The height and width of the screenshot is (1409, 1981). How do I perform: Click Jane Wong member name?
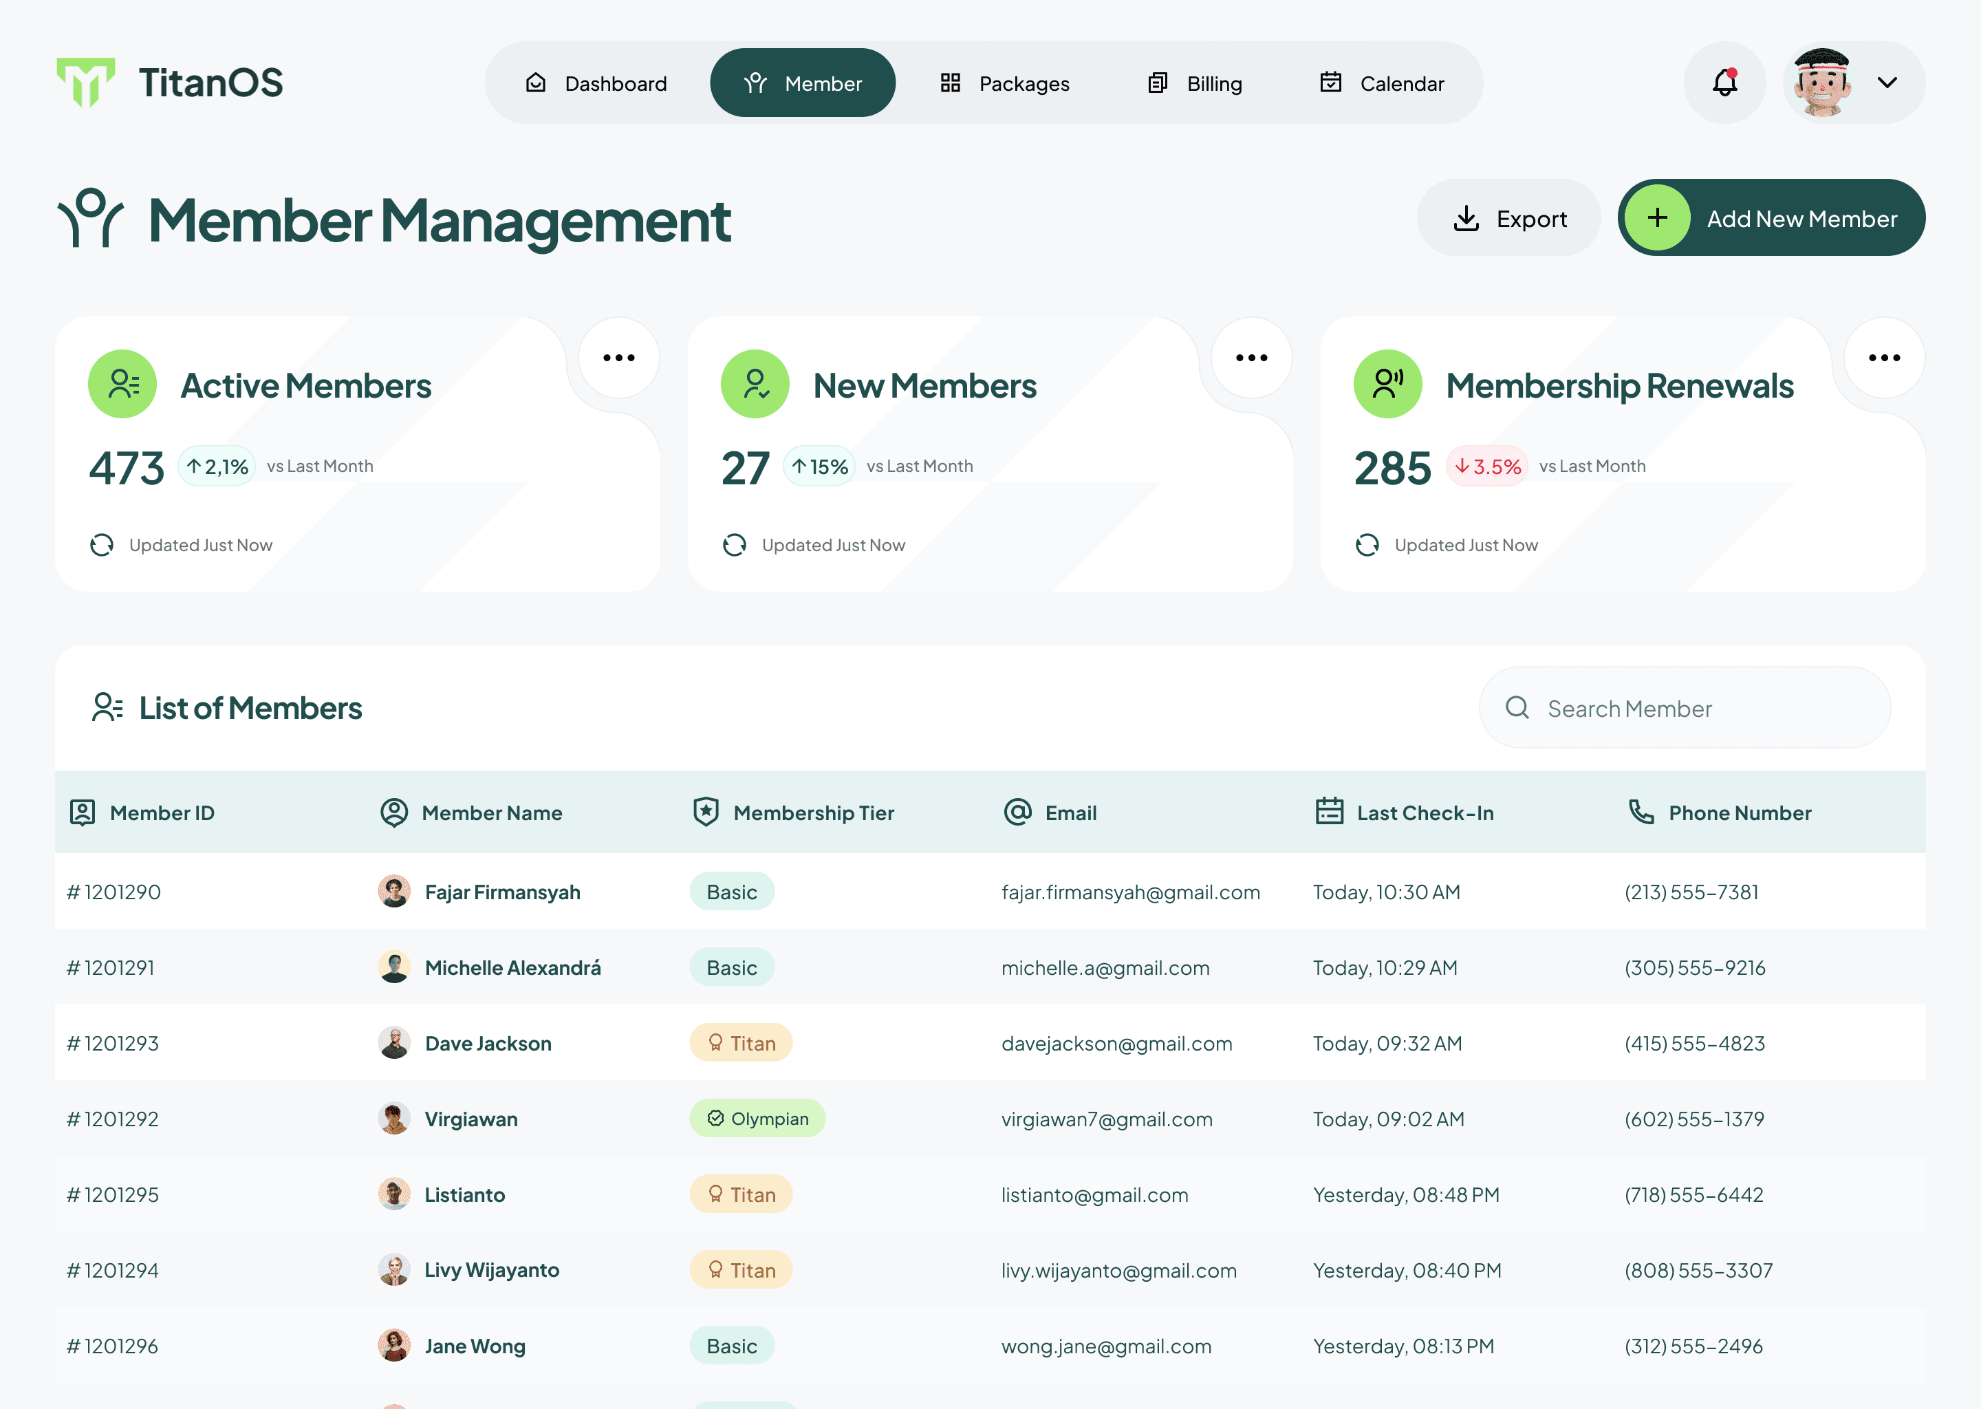coord(475,1346)
